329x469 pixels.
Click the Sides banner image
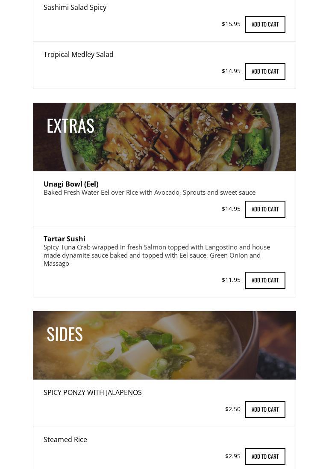point(164,345)
